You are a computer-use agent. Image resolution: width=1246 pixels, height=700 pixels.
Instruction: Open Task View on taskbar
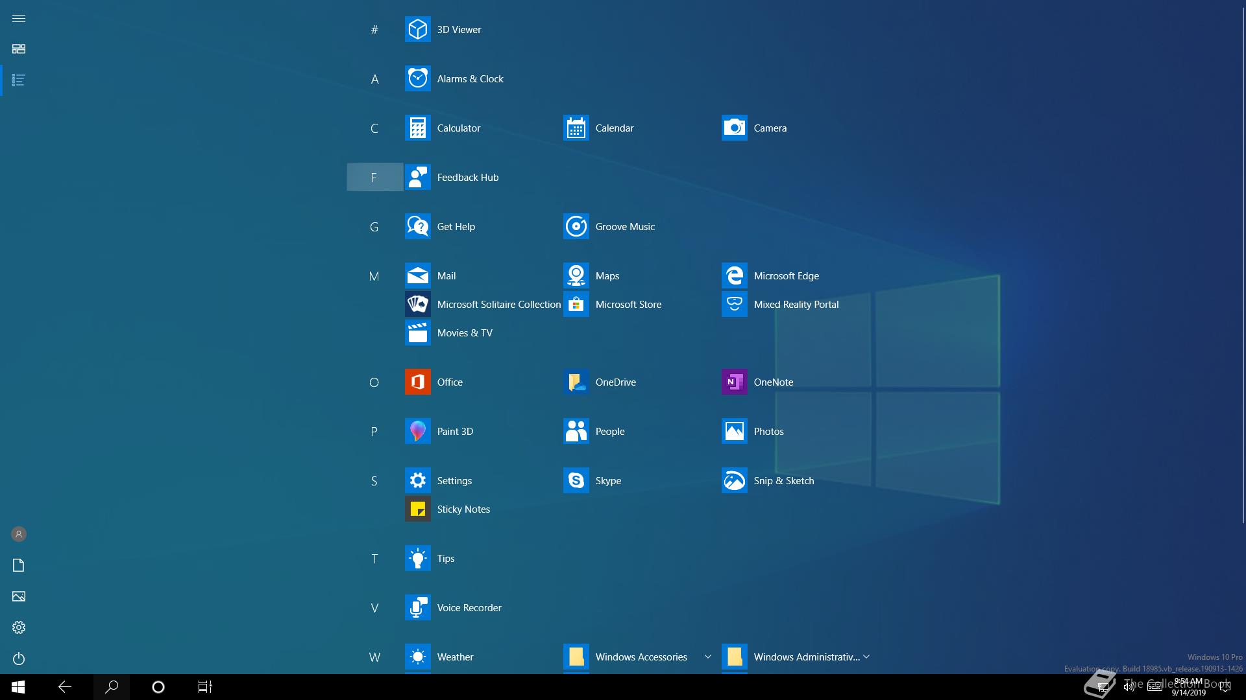[x=205, y=687]
